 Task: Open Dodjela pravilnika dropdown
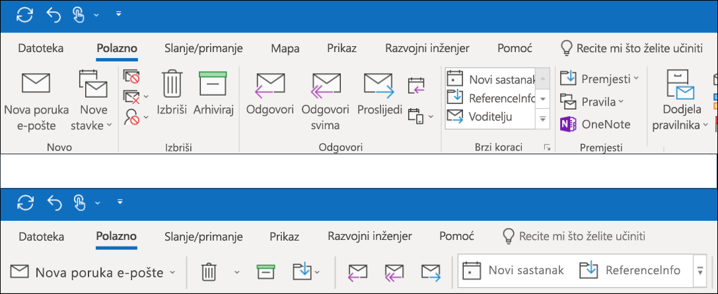(680, 102)
